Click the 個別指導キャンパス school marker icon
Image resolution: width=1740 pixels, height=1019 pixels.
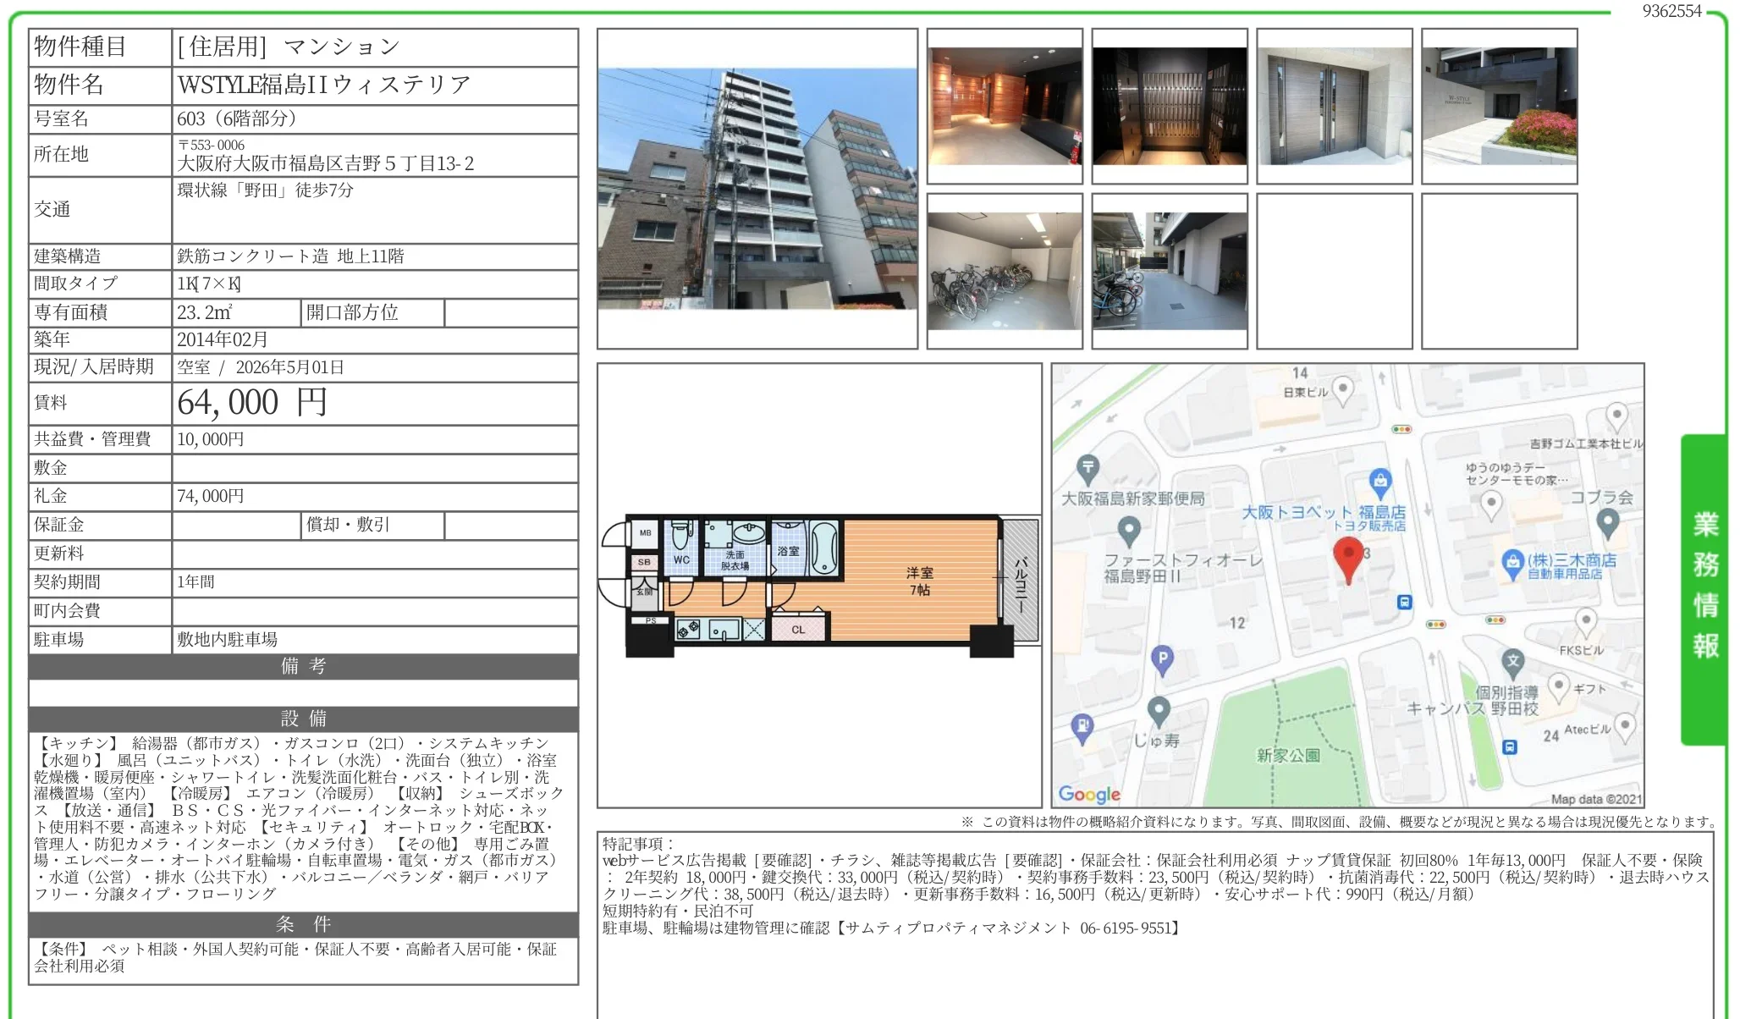[1512, 662]
